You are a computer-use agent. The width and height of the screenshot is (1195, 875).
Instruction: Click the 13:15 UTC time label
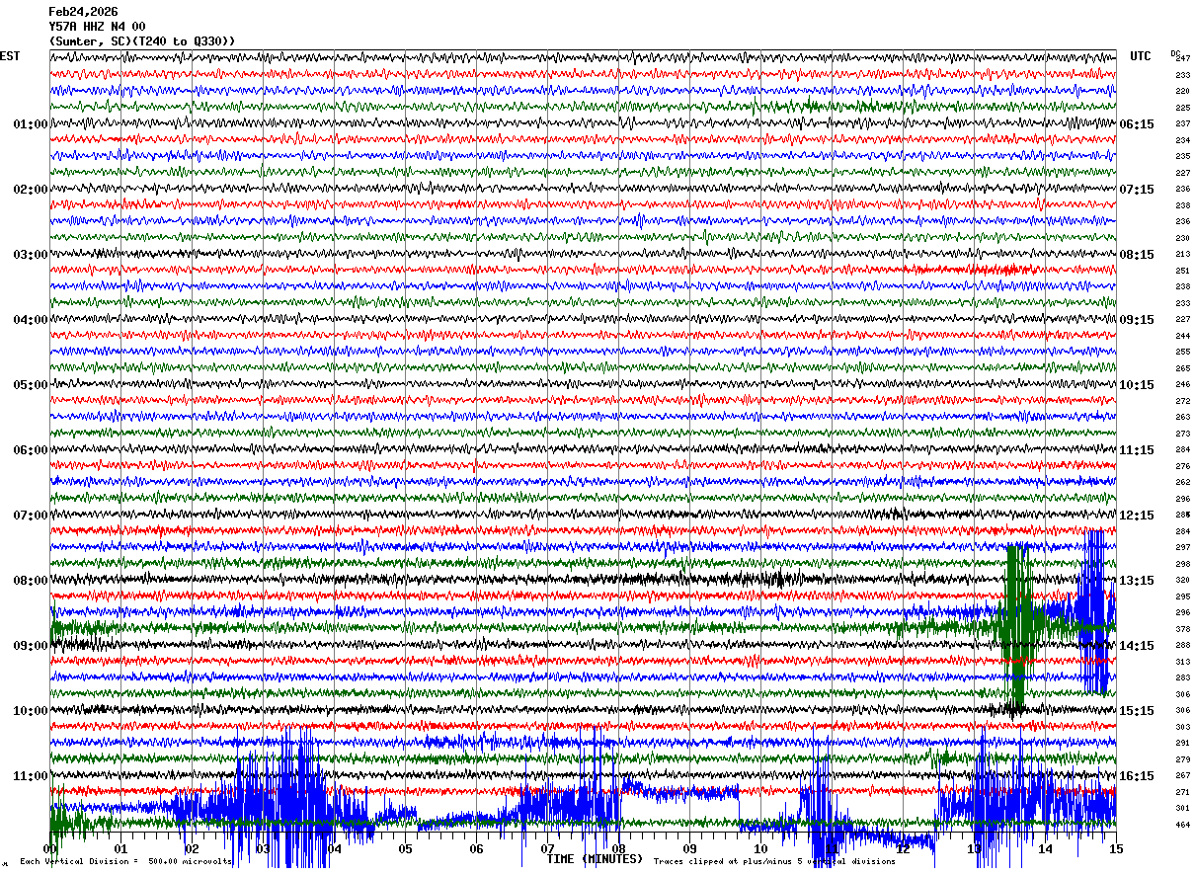(1137, 581)
